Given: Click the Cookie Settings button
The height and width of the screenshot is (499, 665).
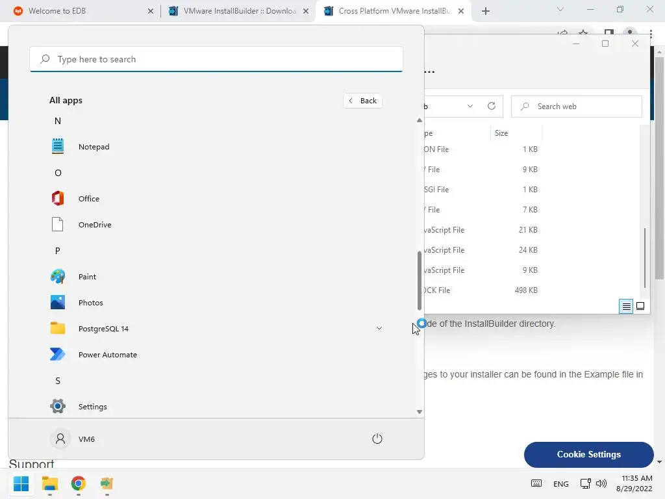Looking at the screenshot, I should [588, 454].
